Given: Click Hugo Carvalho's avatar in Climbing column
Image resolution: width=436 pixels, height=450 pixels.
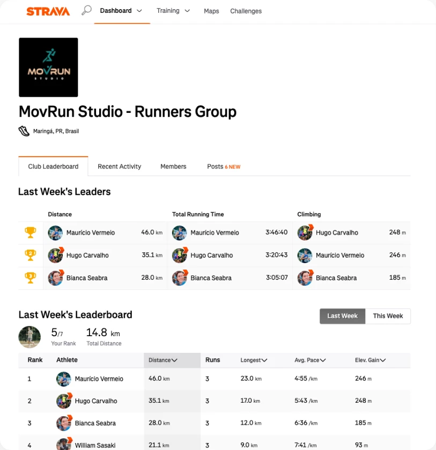Looking at the screenshot, I should [x=305, y=233].
